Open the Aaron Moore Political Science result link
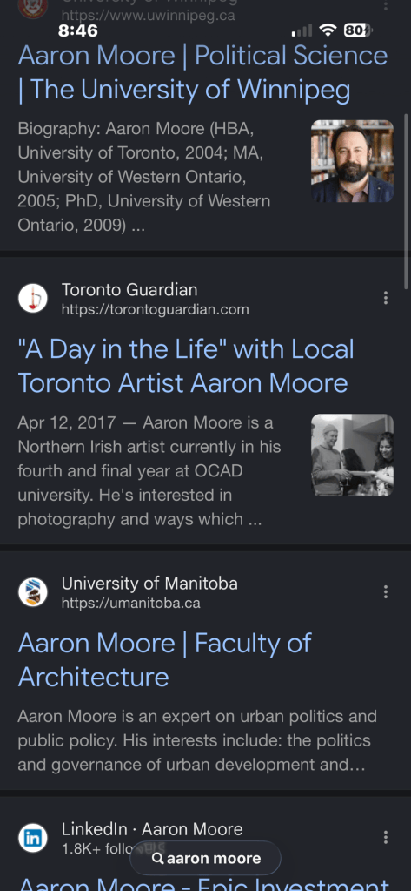 tap(203, 73)
